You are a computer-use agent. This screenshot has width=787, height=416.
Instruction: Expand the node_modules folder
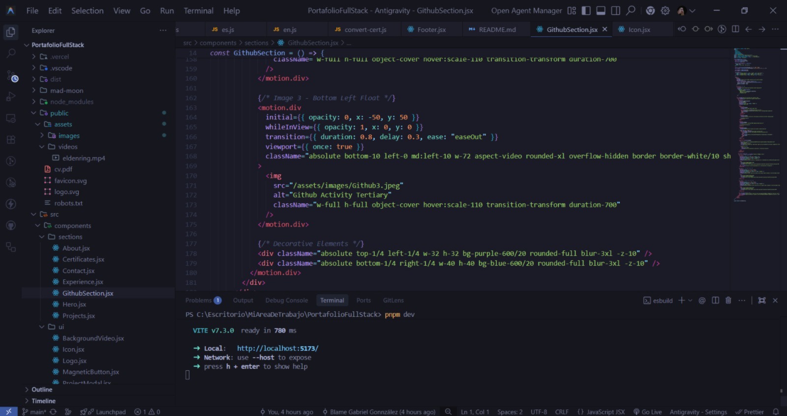pyautogui.click(x=71, y=102)
